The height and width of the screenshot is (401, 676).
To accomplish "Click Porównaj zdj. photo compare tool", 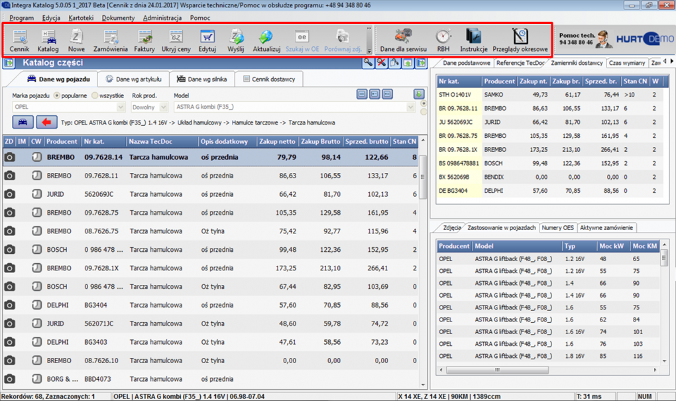I will (343, 40).
